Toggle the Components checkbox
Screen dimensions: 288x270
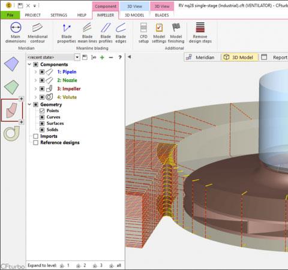[36, 64]
